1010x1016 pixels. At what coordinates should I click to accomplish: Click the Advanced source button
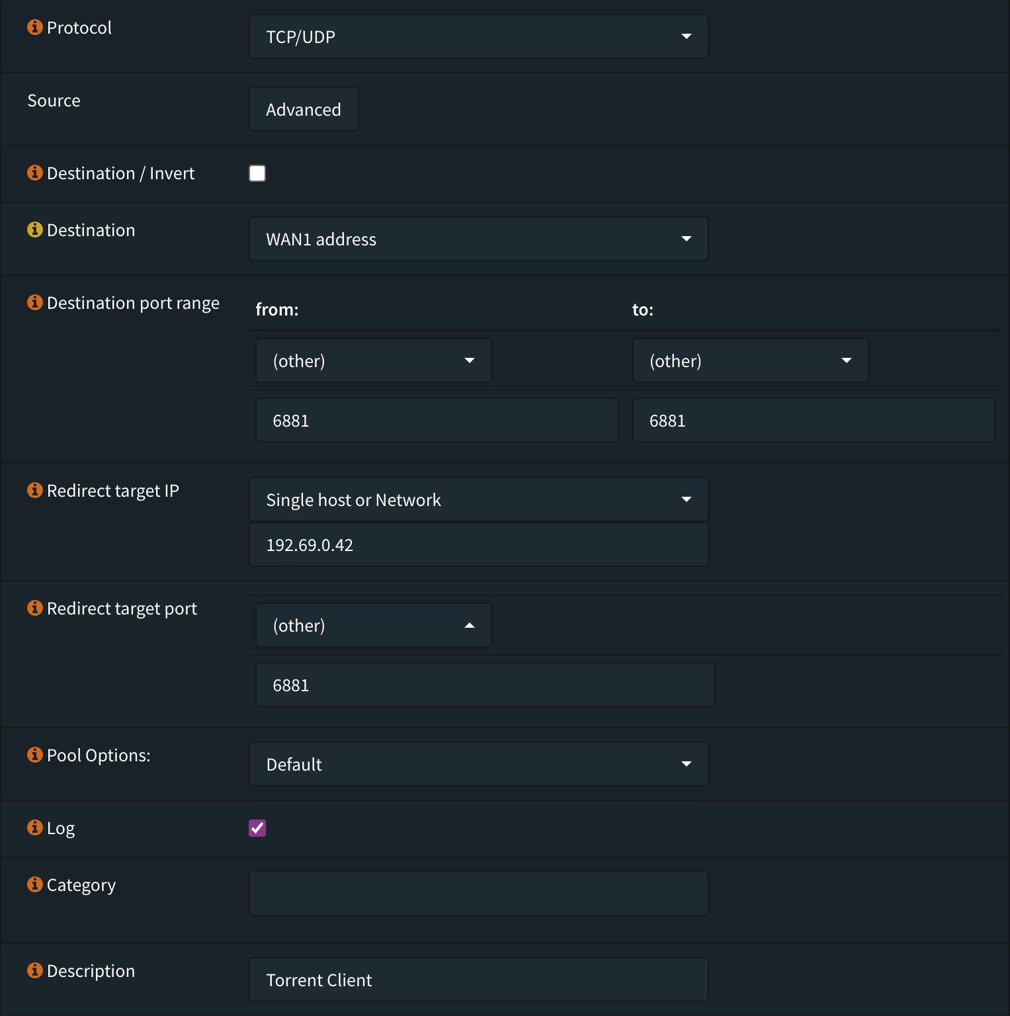point(303,109)
